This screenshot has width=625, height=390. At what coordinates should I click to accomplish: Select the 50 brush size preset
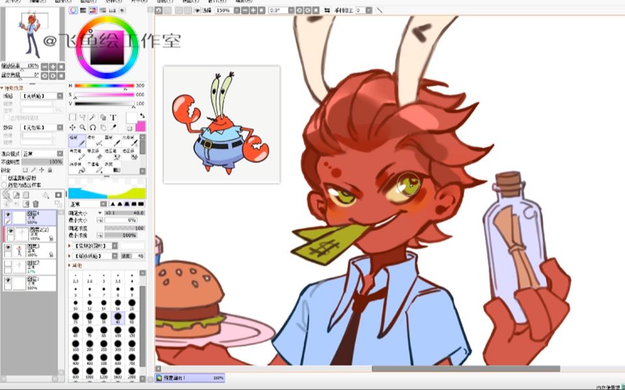[132, 318]
